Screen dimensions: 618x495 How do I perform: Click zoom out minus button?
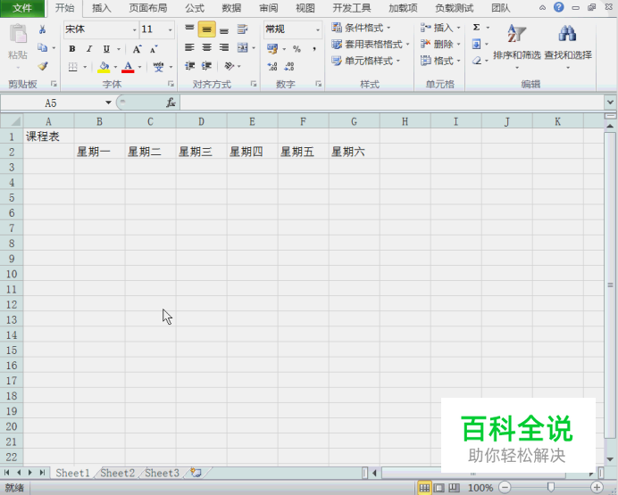[505, 488]
